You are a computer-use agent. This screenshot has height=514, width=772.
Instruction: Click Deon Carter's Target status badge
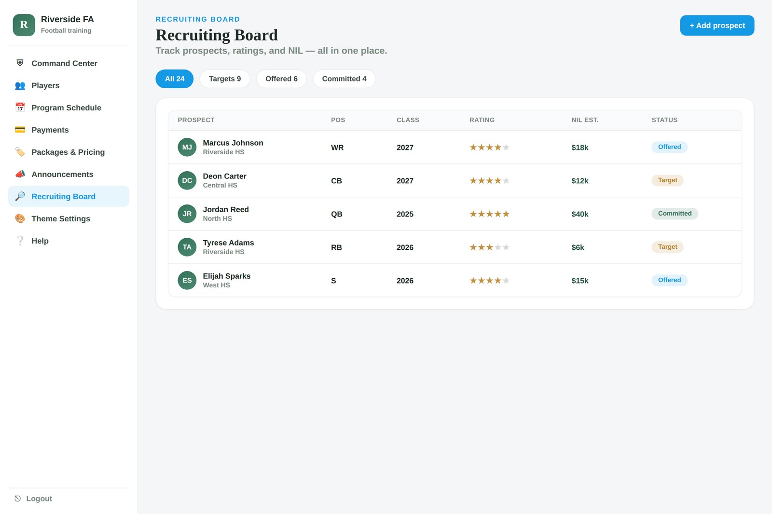coord(667,180)
